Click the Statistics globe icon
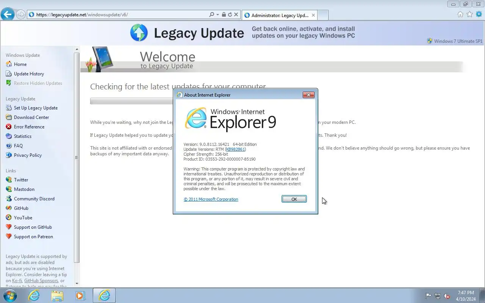The image size is (485, 303). (9, 136)
